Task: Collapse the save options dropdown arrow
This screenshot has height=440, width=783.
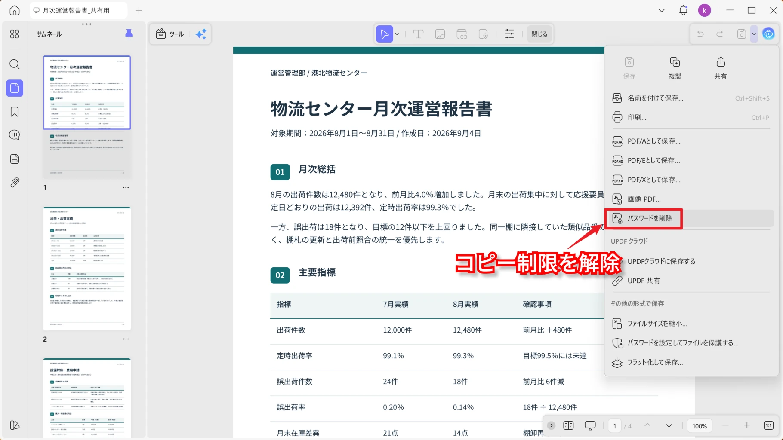Action: coord(754,34)
